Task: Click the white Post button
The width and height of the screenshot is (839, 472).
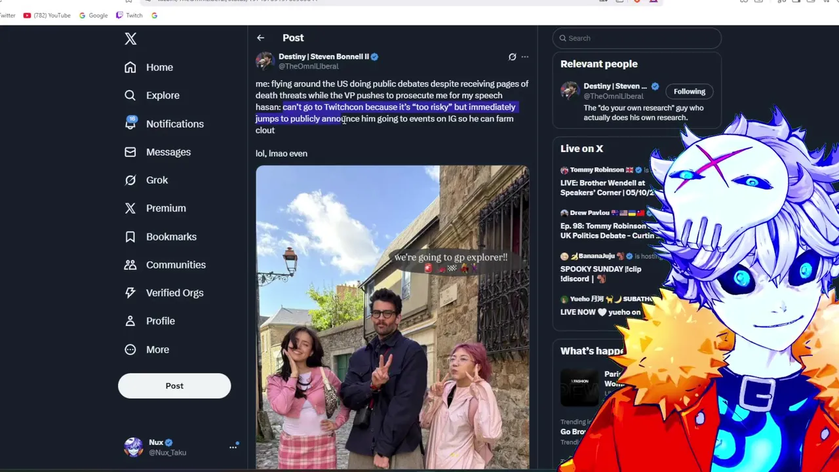Action: [174, 386]
